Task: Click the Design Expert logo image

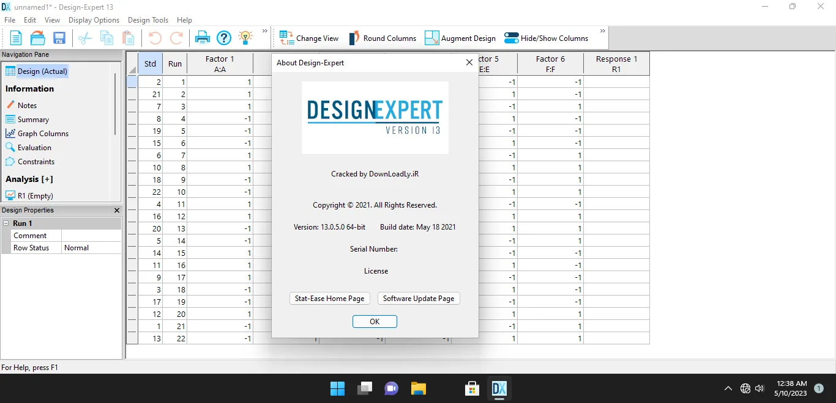Action: 375,117
